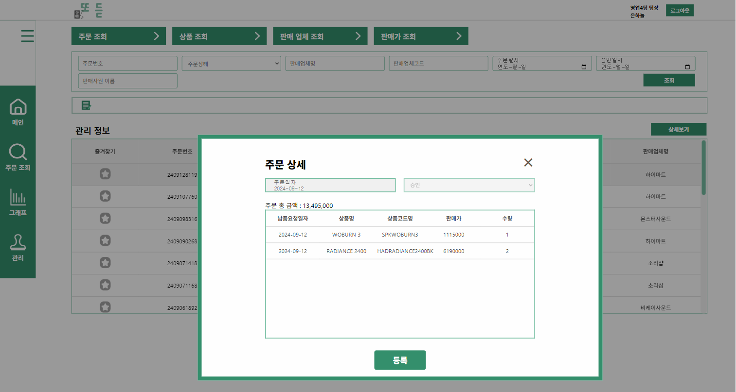The image size is (736, 392).
Task: Open the 주문상태 dropdown filter
Action: [x=232, y=64]
